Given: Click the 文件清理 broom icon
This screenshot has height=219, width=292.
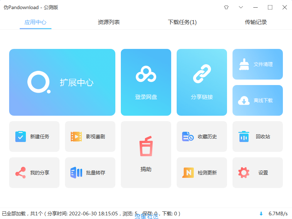Looking at the screenshot, I should pyautogui.click(x=244, y=64).
